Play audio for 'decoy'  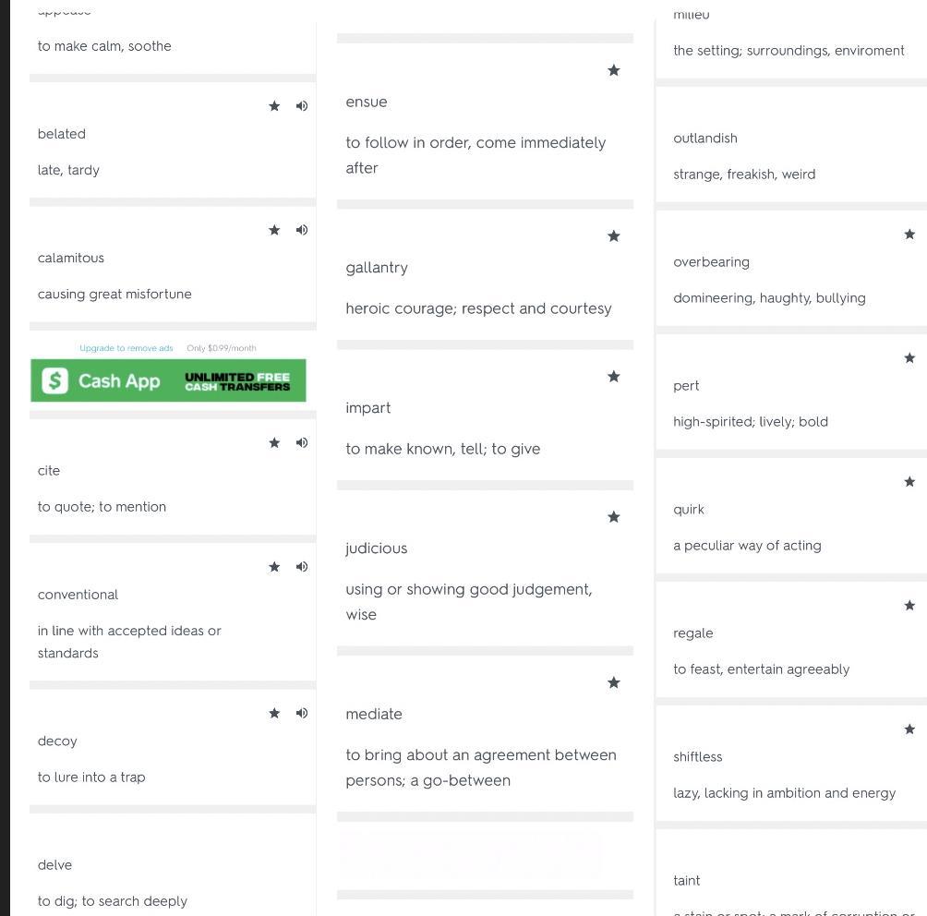point(302,713)
